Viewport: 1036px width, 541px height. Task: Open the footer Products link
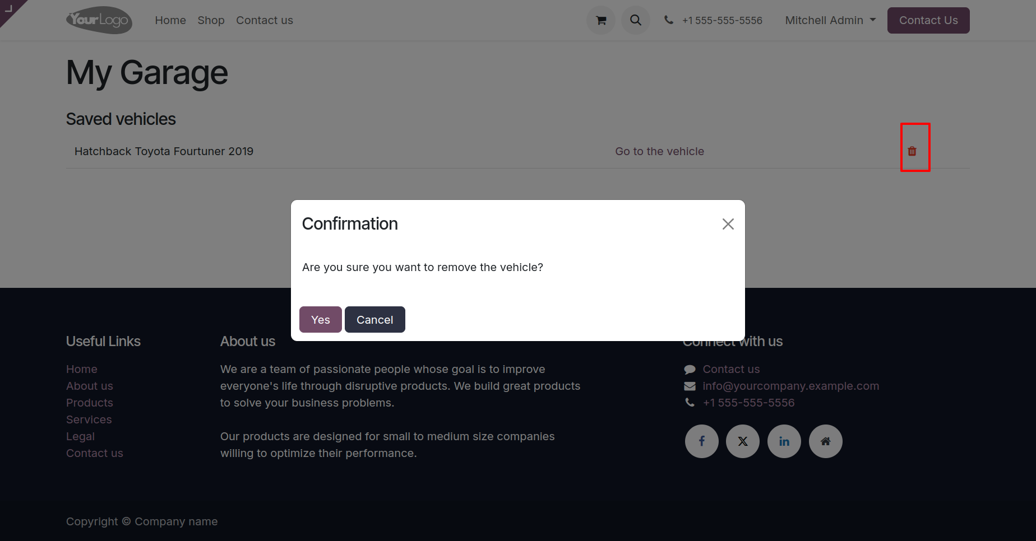coord(90,403)
